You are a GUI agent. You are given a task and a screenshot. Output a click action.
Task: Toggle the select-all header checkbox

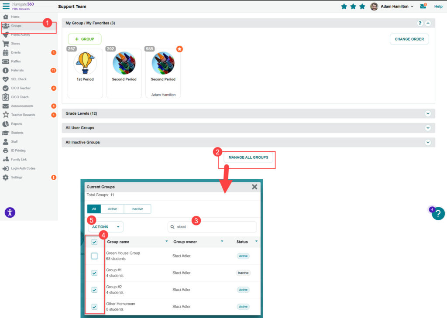[x=94, y=242]
